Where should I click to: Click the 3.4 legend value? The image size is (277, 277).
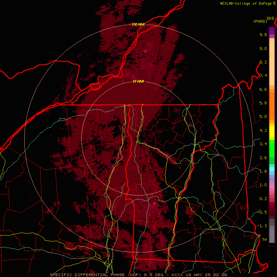[263, 144]
